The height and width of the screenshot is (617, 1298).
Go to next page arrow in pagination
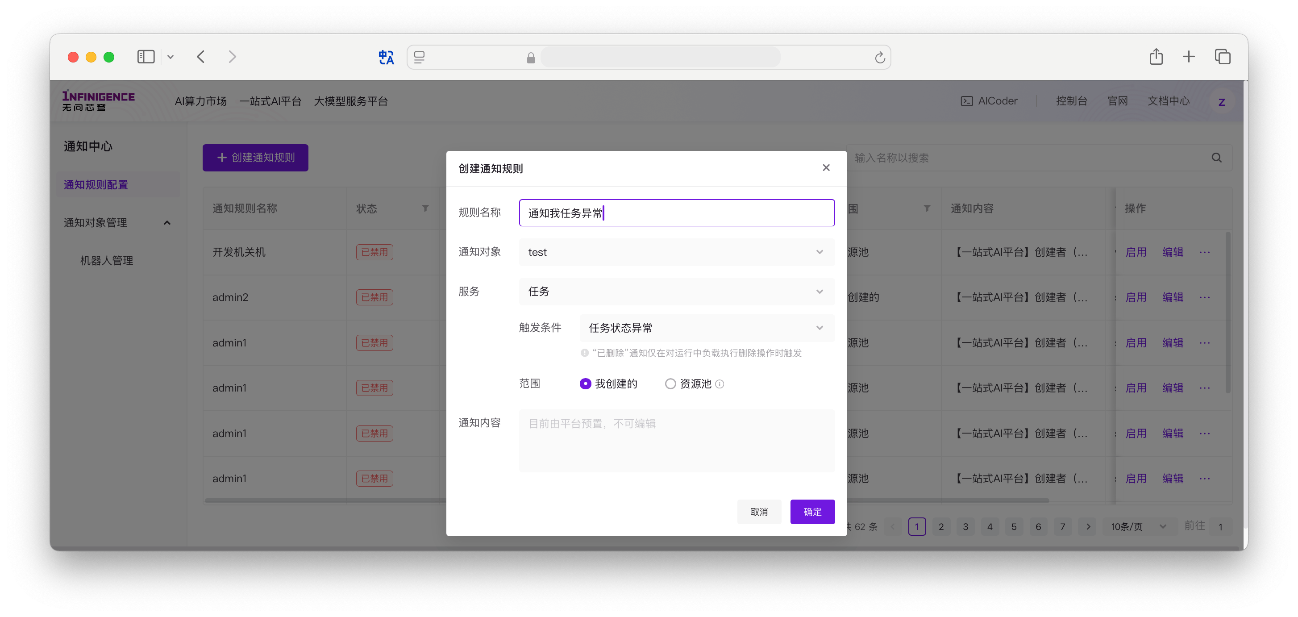[x=1088, y=527]
